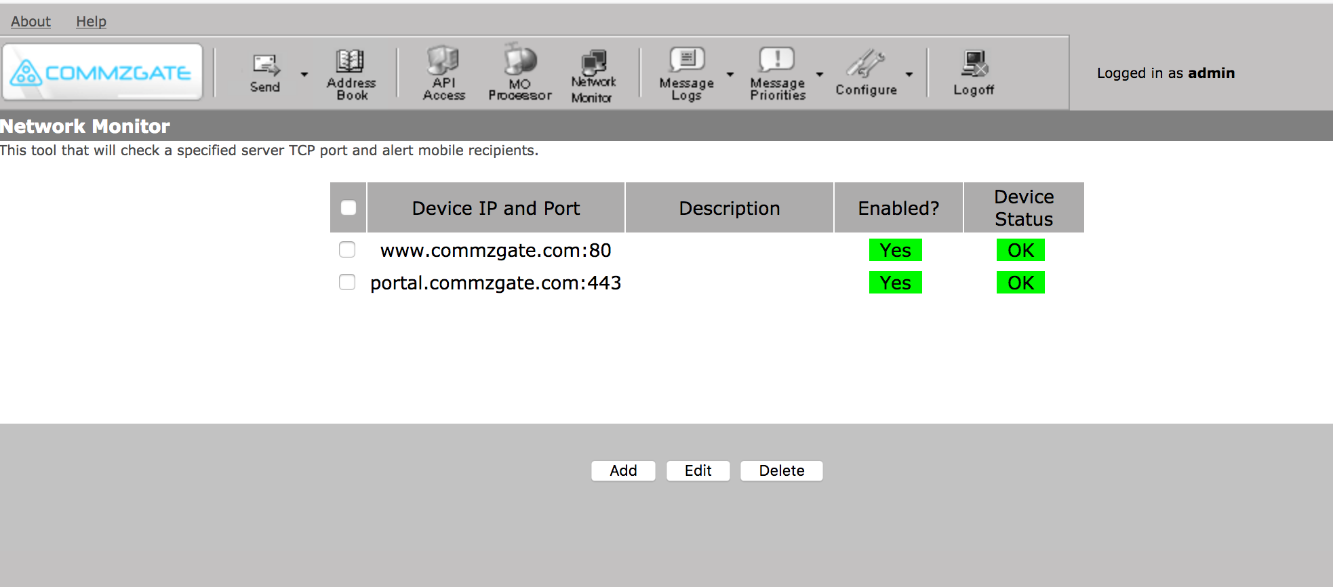Check the portal.commzgate.com:443 row checkbox
The width and height of the screenshot is (1333, 587).
(347, 282)
